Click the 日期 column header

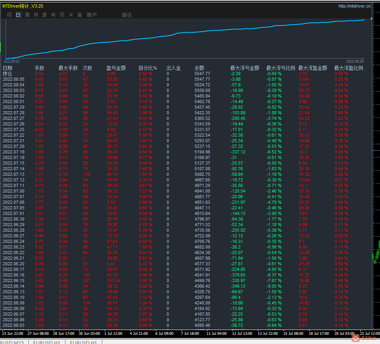[x=8, y=68]
